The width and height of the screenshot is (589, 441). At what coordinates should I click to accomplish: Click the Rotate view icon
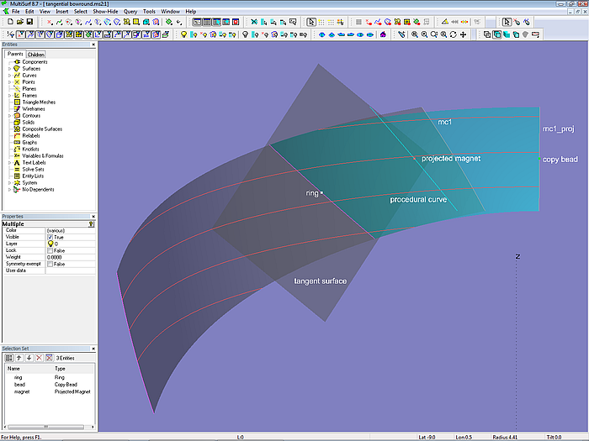[x=454, y=34]
